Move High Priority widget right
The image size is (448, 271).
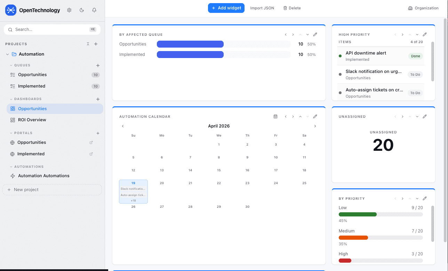pyautogui.click(x=402, y=34)
